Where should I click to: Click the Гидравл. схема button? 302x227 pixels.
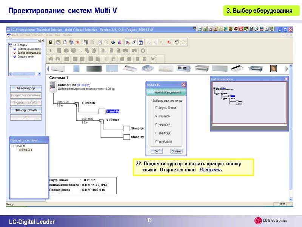pyautogui.click(x=26, y=103)
